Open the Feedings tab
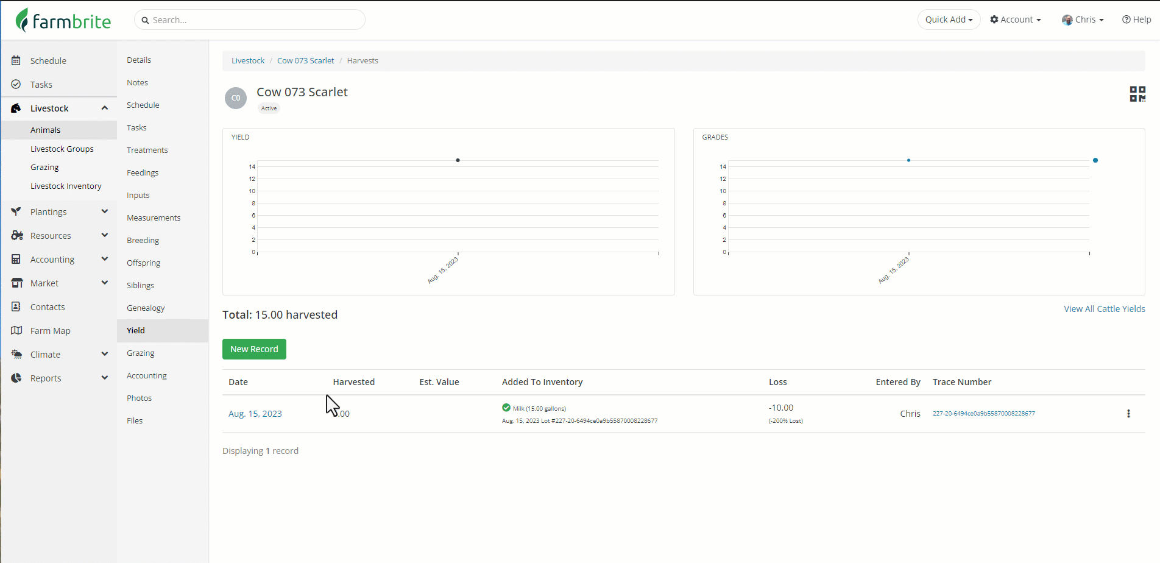 click(143, 172)
